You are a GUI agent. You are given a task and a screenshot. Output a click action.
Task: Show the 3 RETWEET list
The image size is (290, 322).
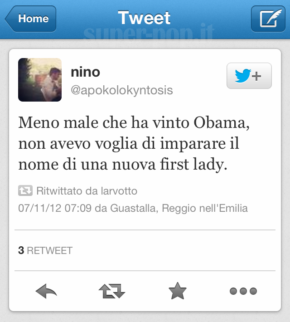coord(45,250)
